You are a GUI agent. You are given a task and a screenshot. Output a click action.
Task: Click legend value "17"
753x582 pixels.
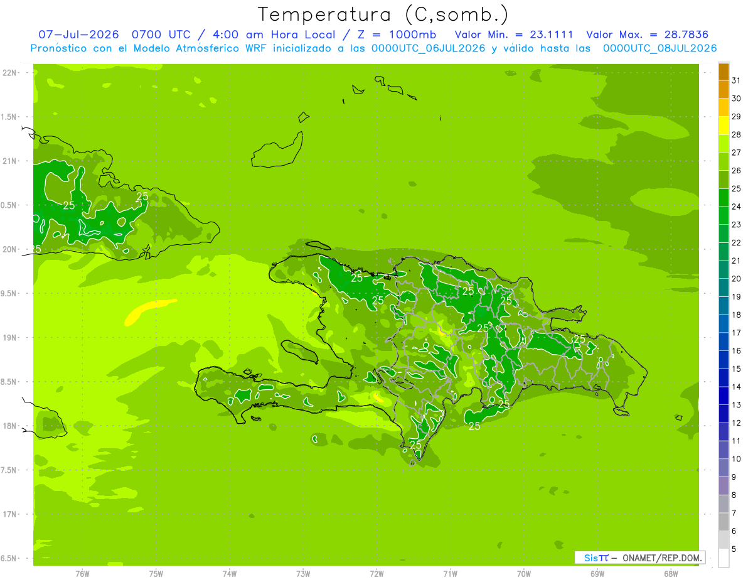(737, 333)
